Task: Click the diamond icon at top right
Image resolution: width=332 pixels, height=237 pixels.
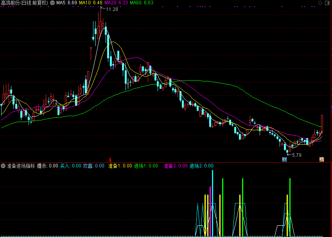Action: coord(320,3)
